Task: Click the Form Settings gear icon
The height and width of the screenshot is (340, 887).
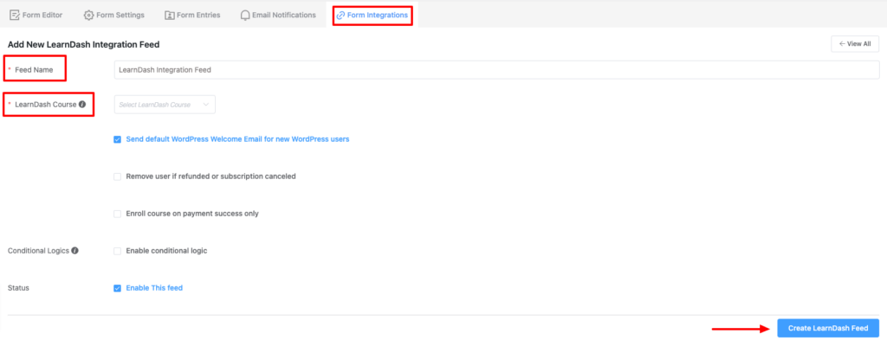Action: pyautogui.click(x=89, y=16)
